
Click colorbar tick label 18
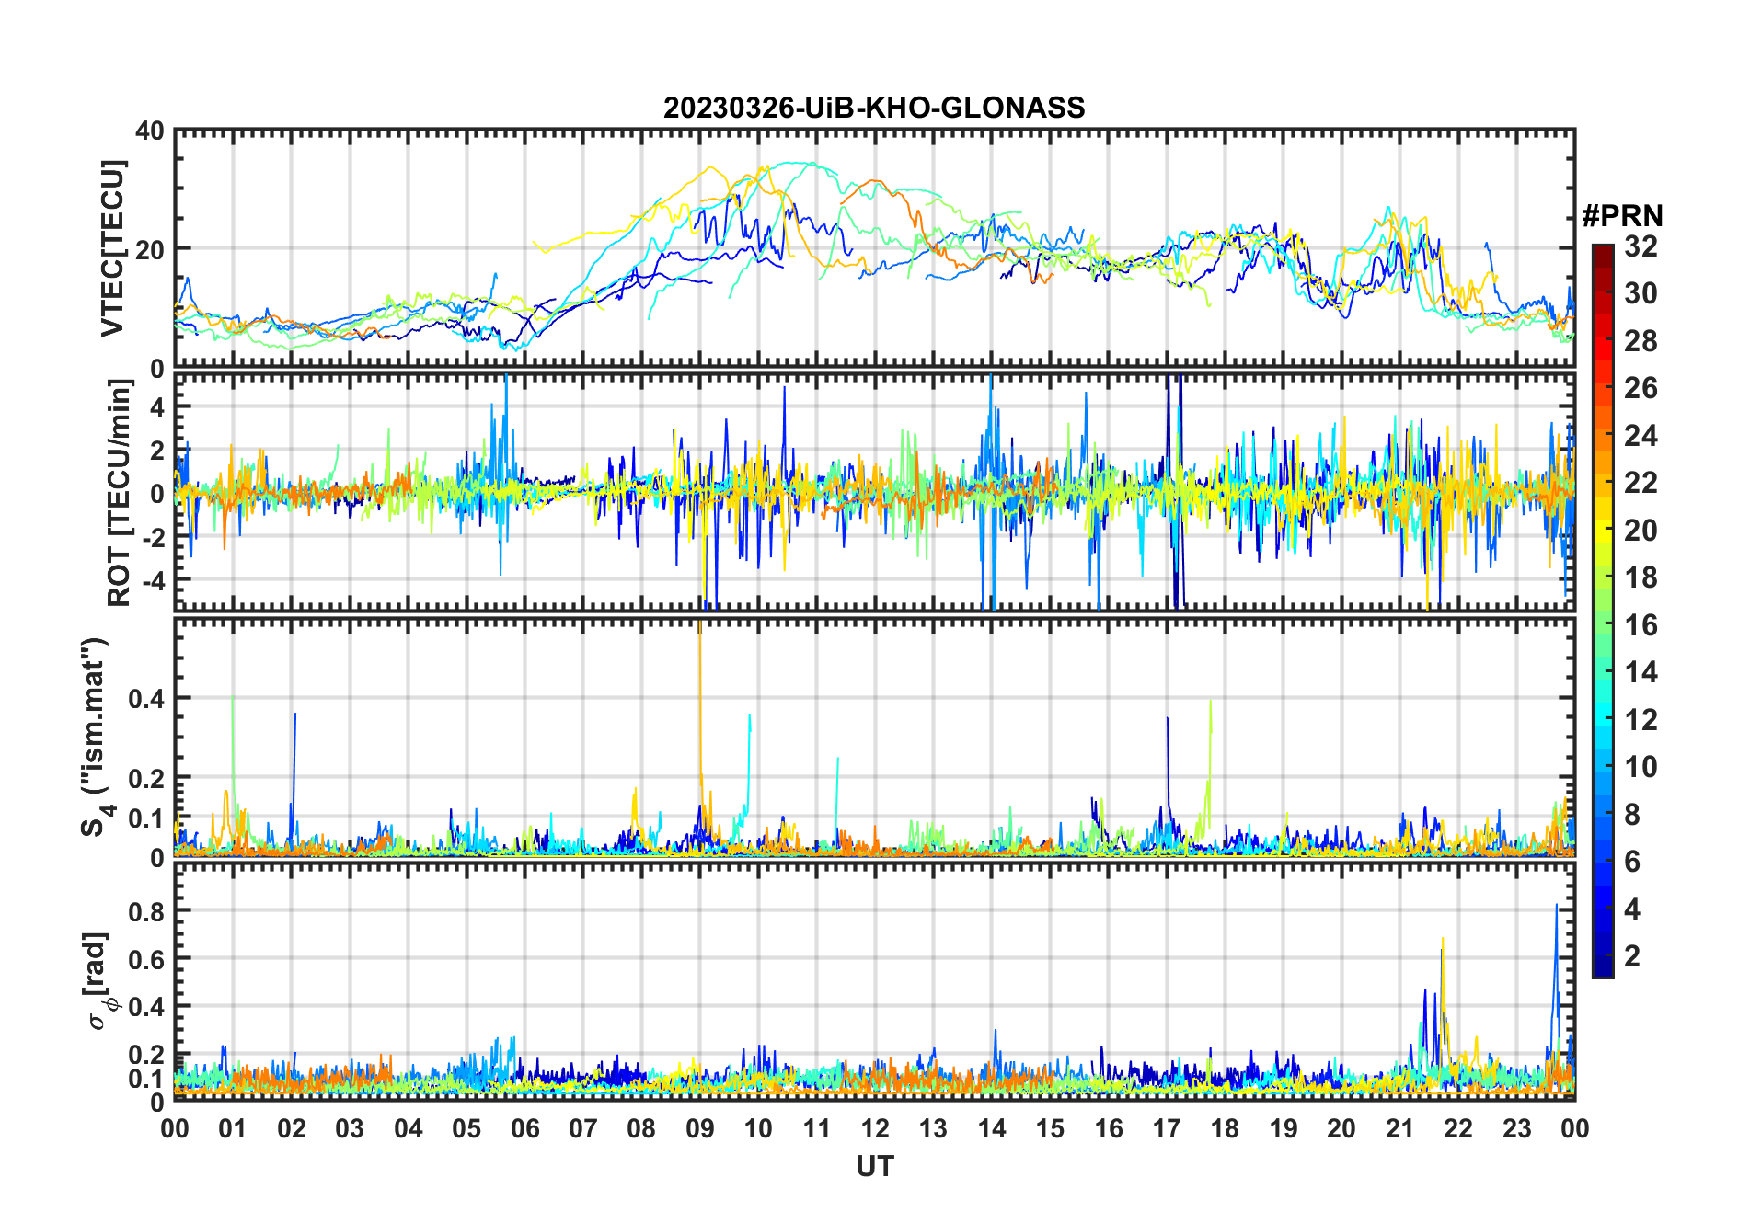coord(1641,577)
